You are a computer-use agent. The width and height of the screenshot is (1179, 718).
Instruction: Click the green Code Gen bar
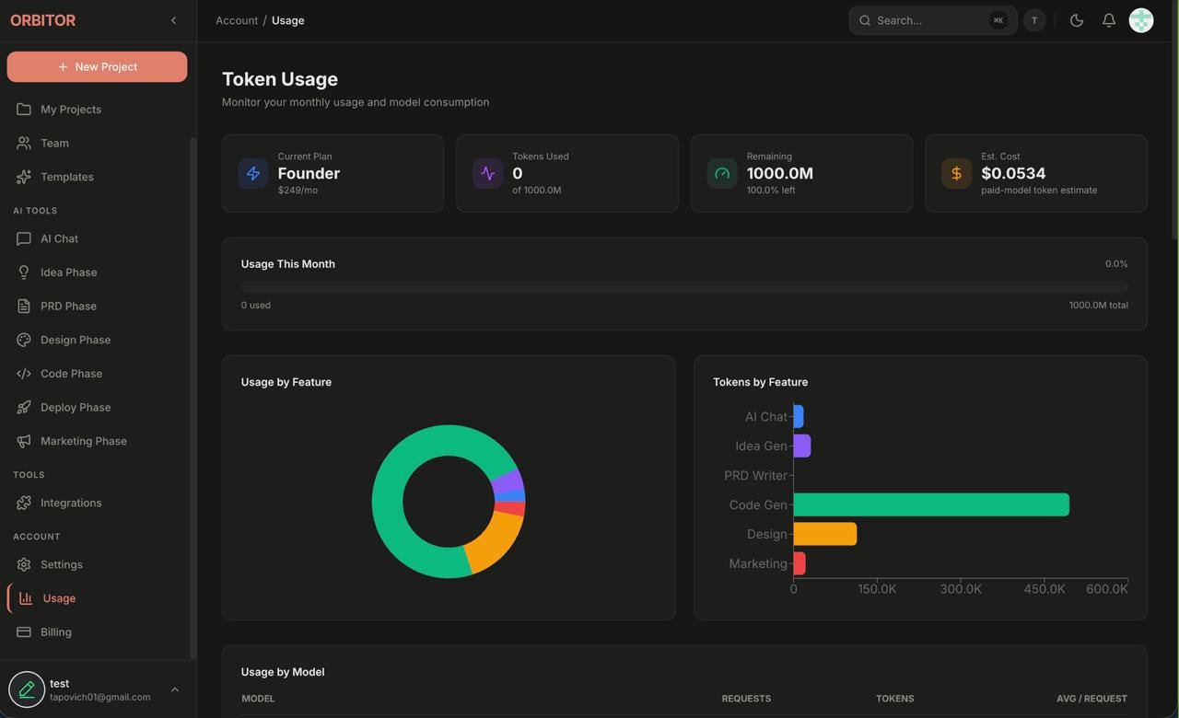[930, 504]
